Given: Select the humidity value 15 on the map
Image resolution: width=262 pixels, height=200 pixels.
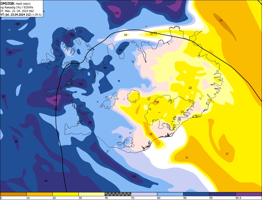Looking at the screenshot, I should 151,134.
